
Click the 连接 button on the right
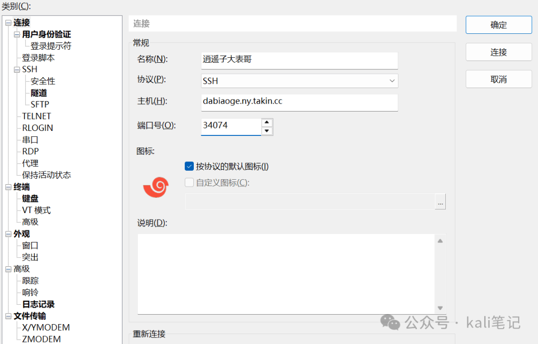point(499,52)
